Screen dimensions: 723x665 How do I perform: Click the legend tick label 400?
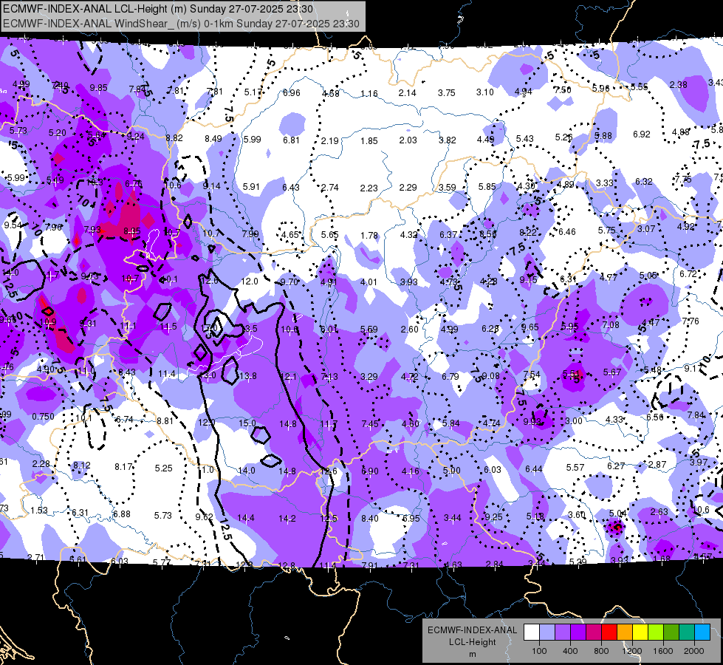pos(570,651)
